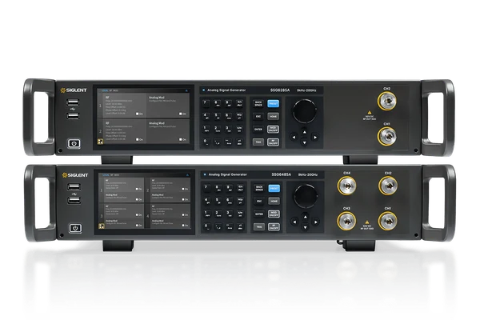This screenshot has width=480, height=320.
Task: Tap the RF ON/OFF key on the bottom unit
Action: [274, 227]
